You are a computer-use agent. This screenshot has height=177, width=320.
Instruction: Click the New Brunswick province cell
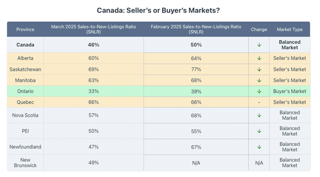pyautogui.click(x=25, y=163)
